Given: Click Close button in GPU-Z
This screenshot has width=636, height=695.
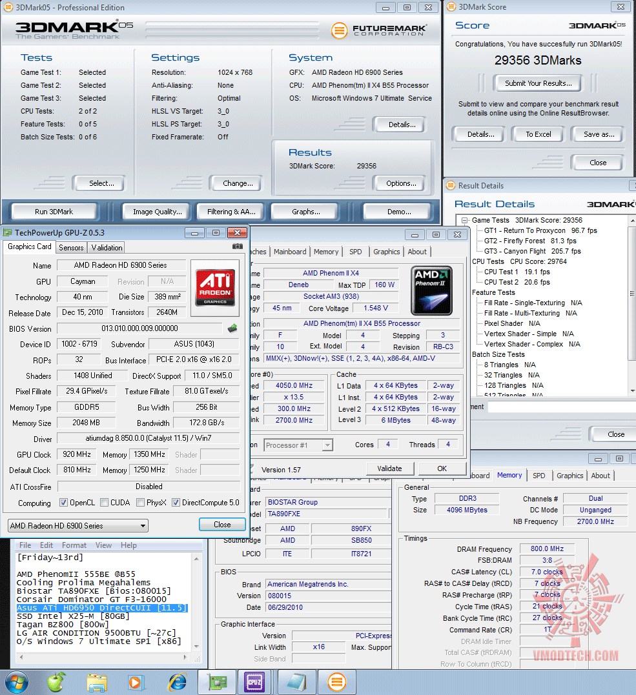Looking at the screenshot, I should click(x=222, y=525).
